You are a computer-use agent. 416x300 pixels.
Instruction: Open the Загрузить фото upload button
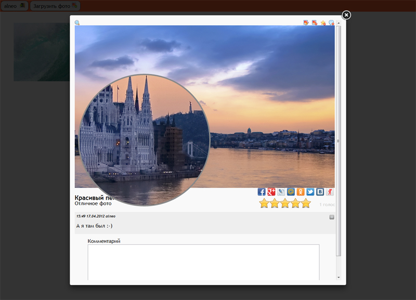(x=55, y=6)
